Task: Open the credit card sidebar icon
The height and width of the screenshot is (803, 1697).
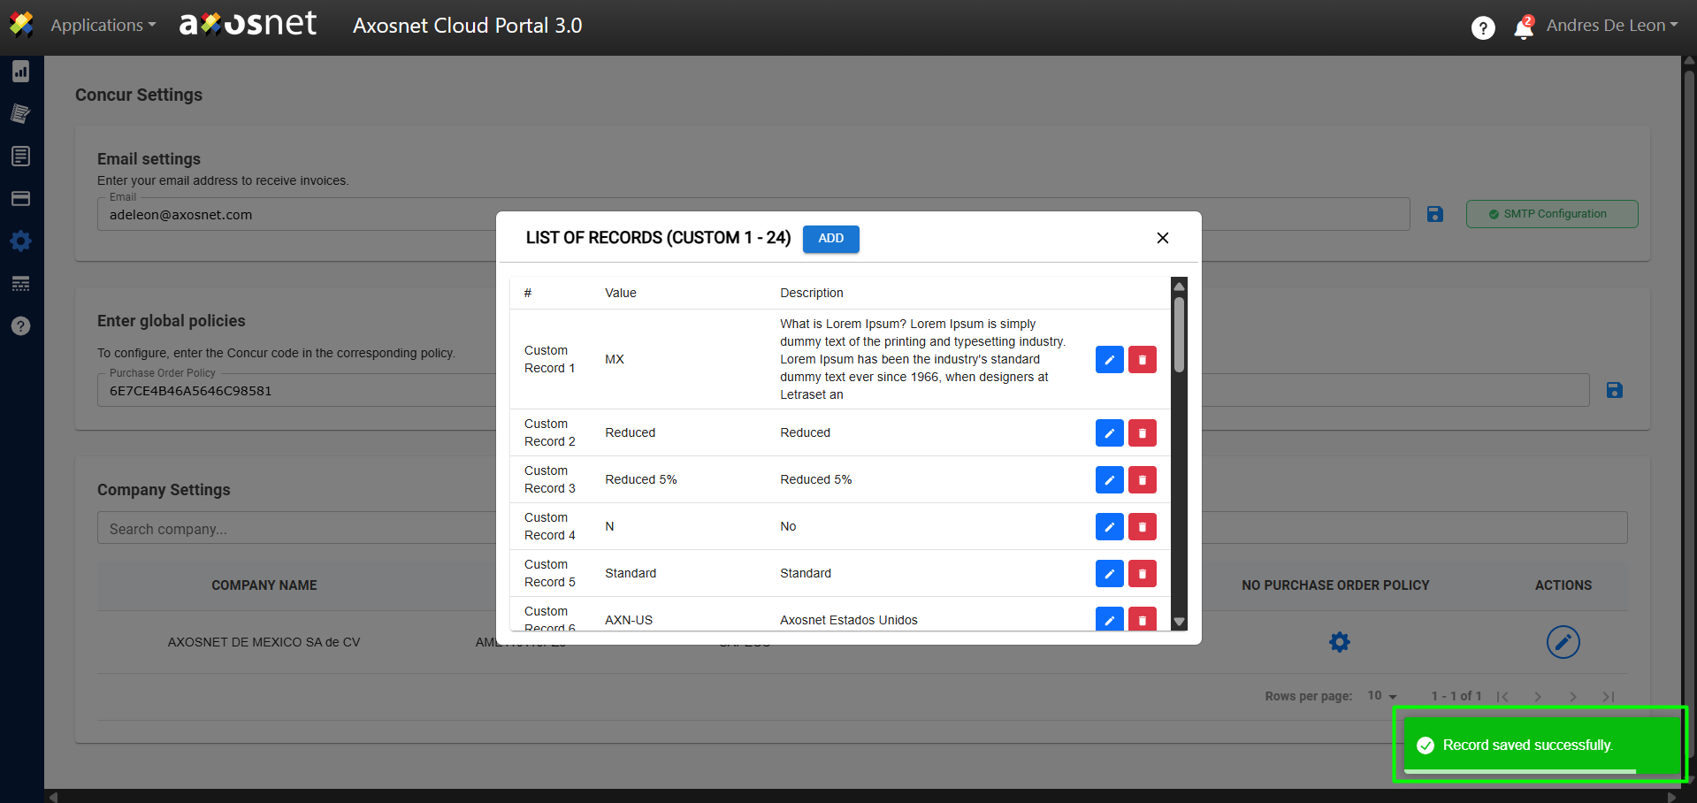Action: 21,198
